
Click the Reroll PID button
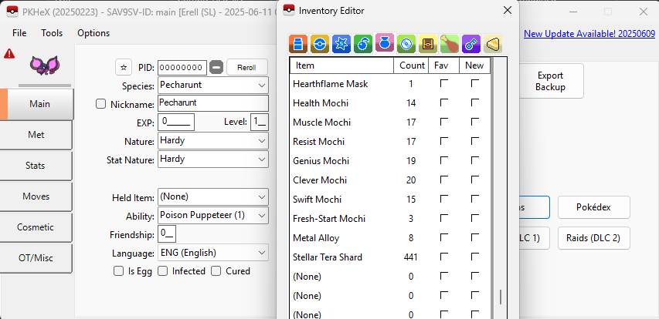pos(246,67)
